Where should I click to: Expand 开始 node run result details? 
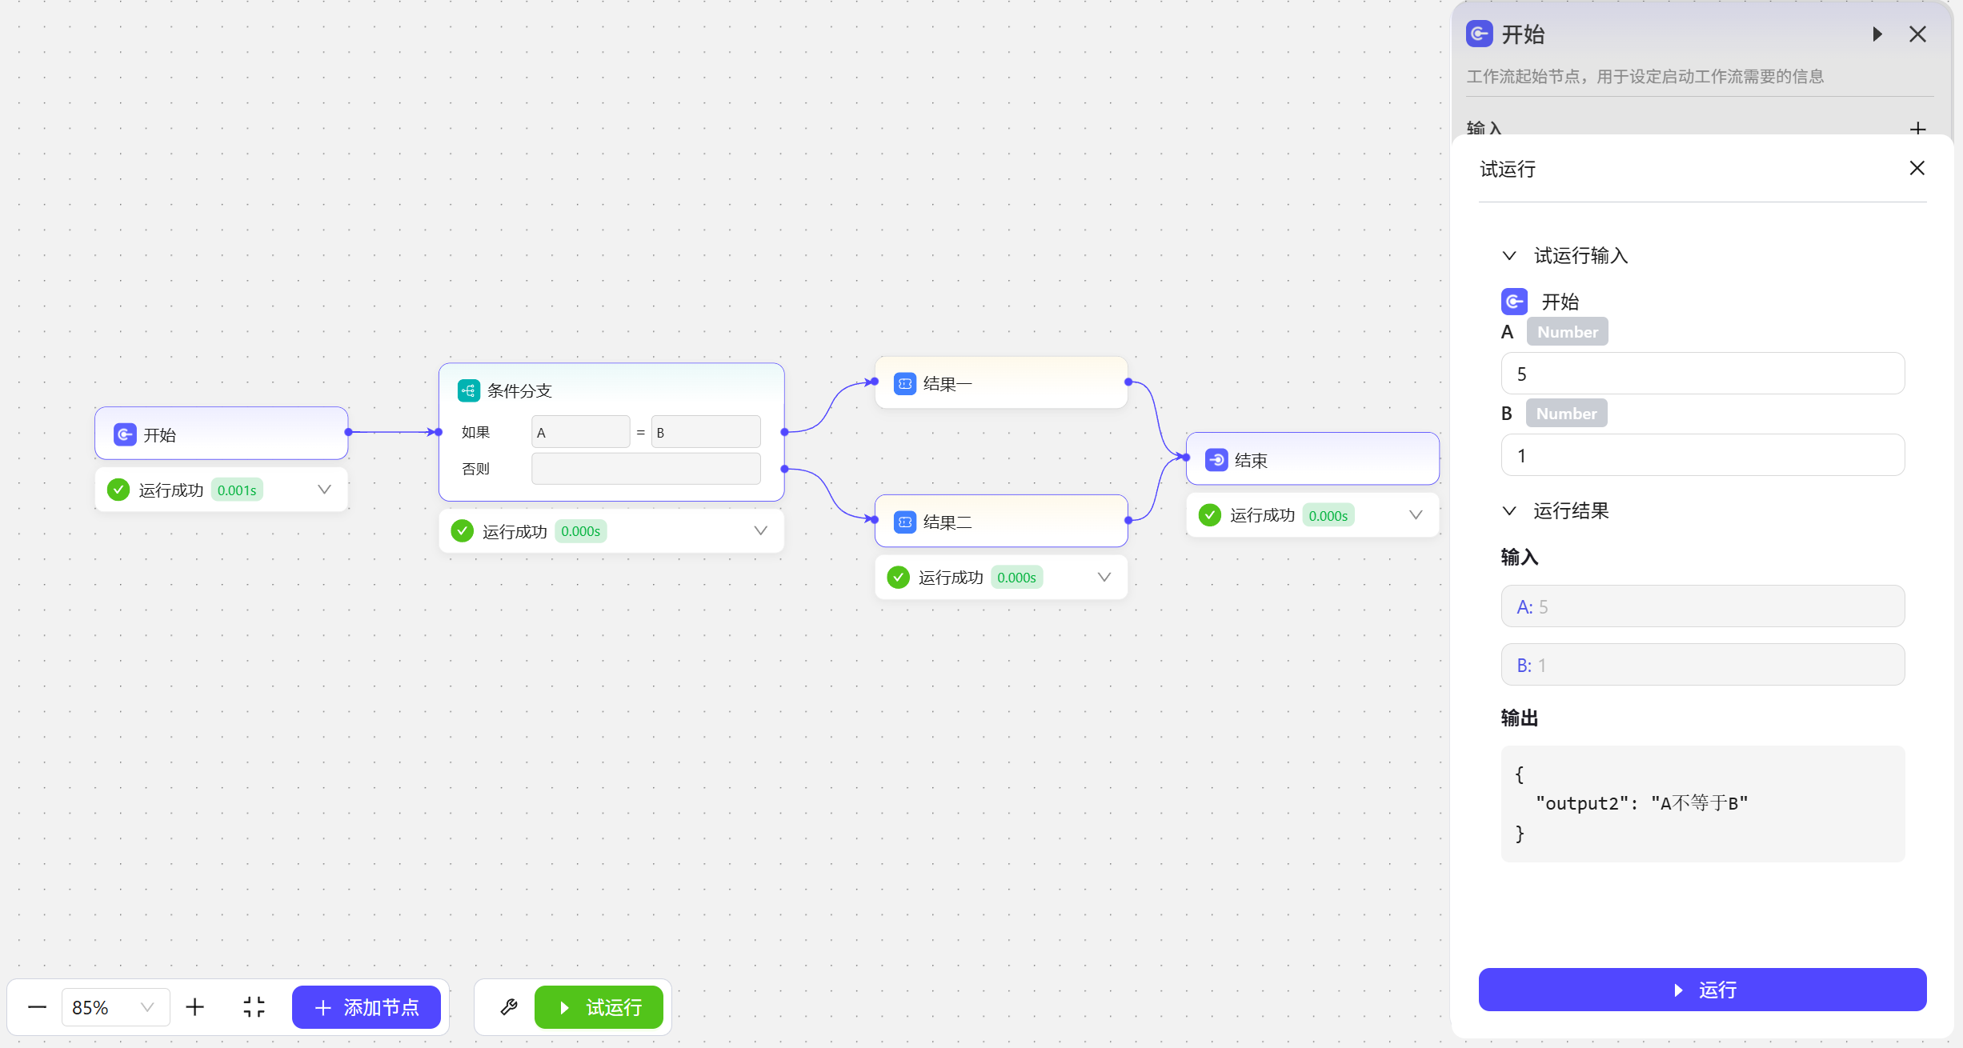click(324, 490)
